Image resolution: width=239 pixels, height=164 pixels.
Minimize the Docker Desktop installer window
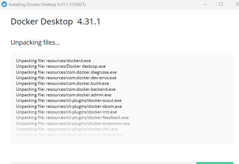coord(205,5)
